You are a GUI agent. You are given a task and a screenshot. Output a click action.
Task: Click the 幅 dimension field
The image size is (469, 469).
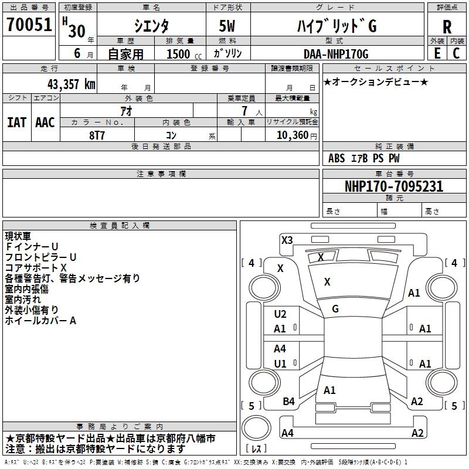click(x=399, y=211)
